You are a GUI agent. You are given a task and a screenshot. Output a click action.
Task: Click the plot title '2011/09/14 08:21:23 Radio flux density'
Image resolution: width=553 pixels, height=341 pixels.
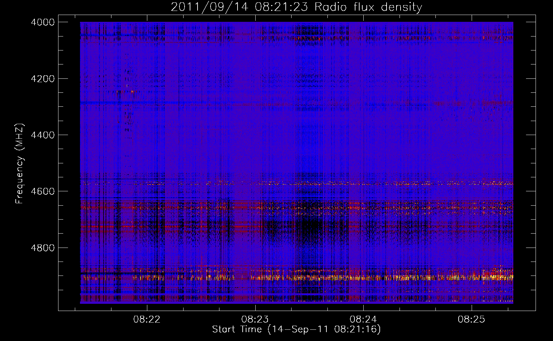pos(296,7)
